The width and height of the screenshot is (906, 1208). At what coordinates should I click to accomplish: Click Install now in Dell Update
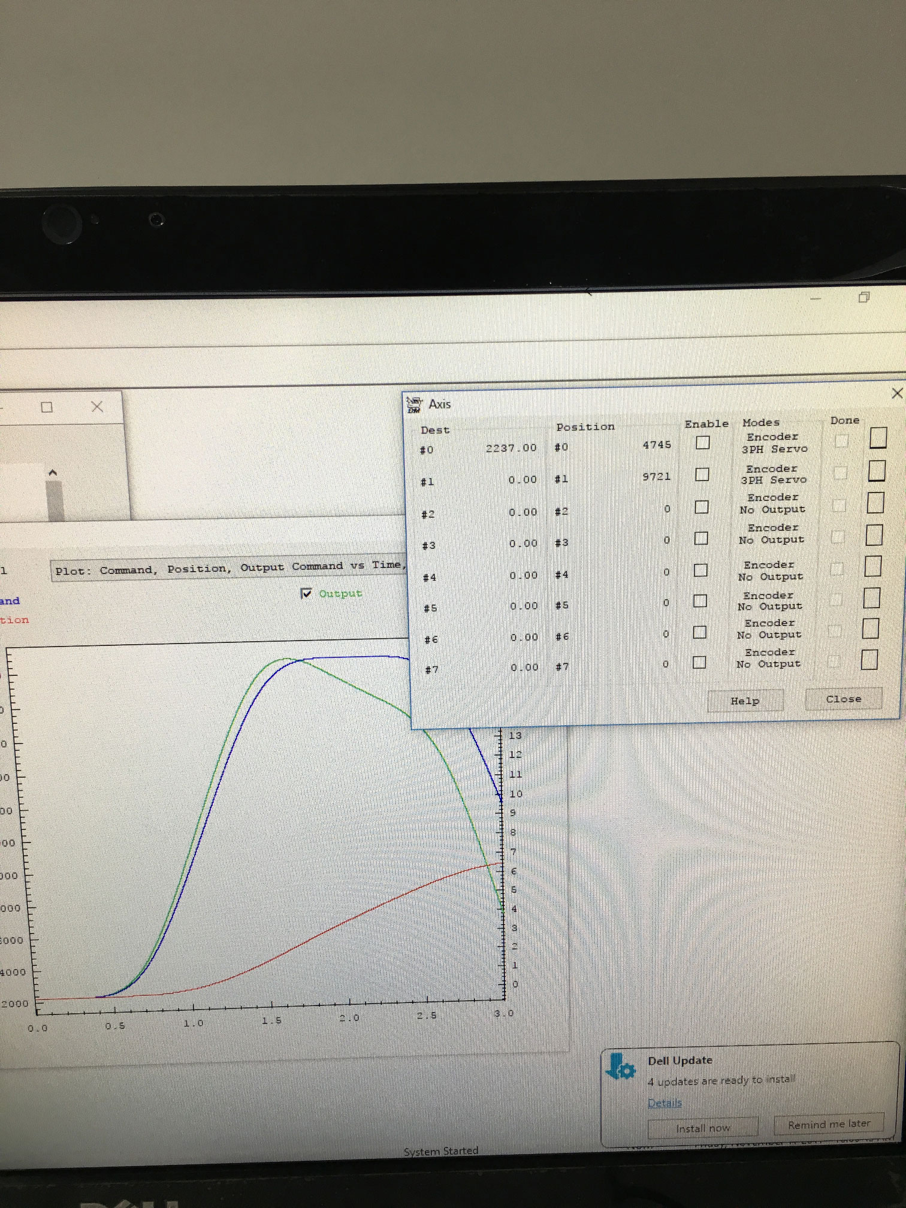pos(702,1128)
